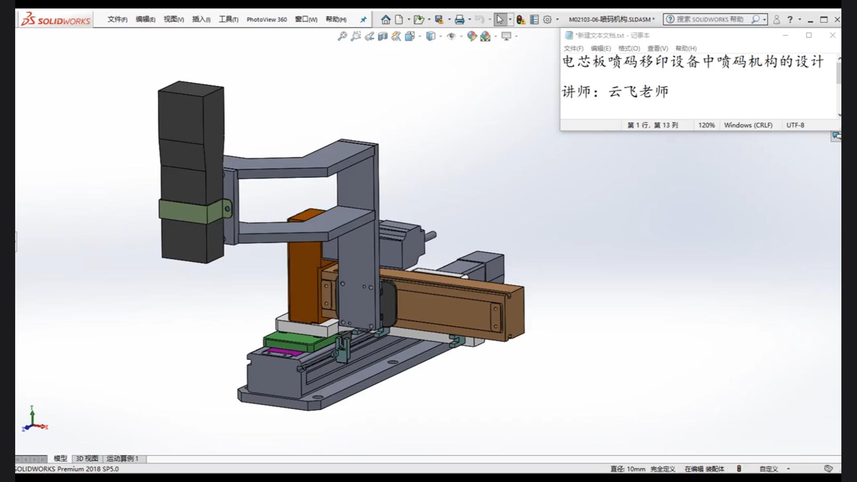
Task: Click the Undo arrow icon
Action: (x=480, y=19)
